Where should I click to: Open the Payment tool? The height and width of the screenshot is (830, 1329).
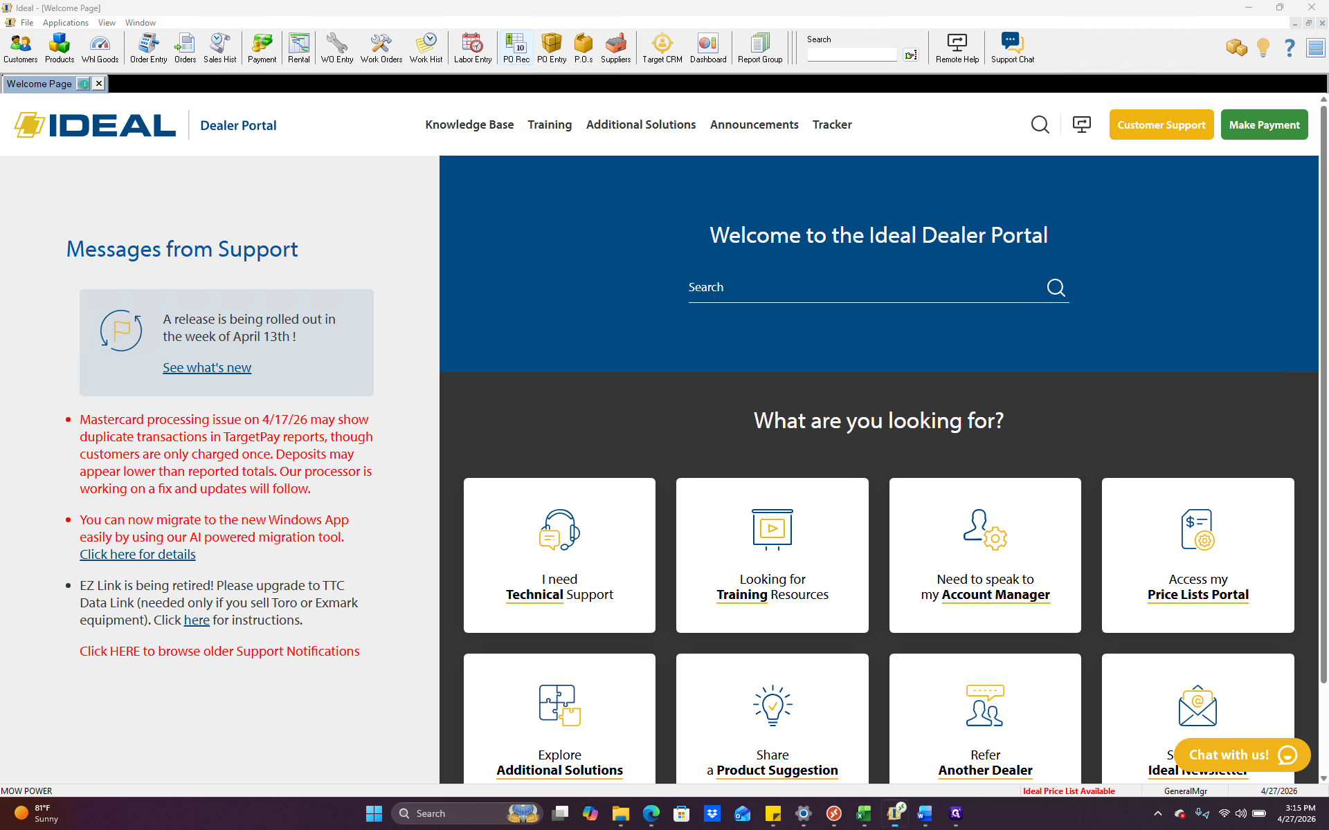(262, 48)
